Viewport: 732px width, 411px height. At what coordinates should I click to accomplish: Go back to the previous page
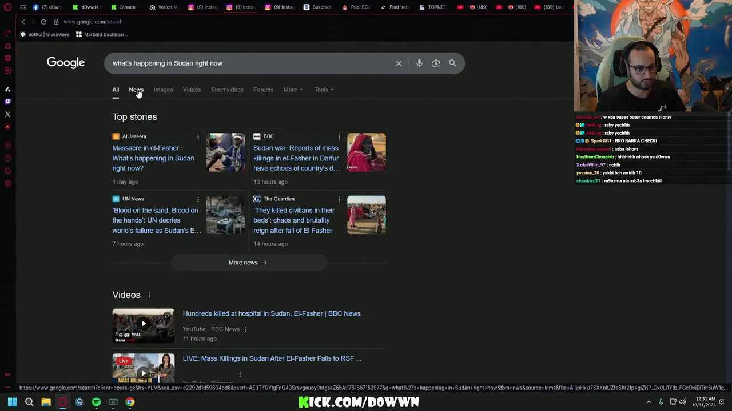coord(23,22)
